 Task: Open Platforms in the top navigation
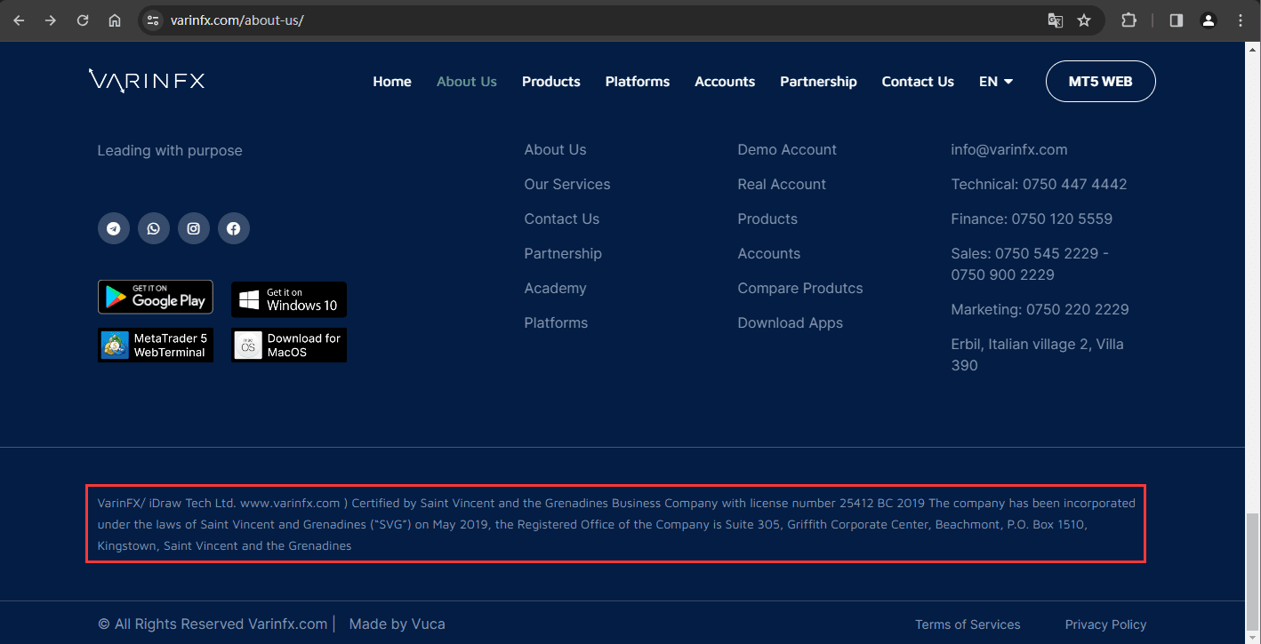click(x=638, y=82)
